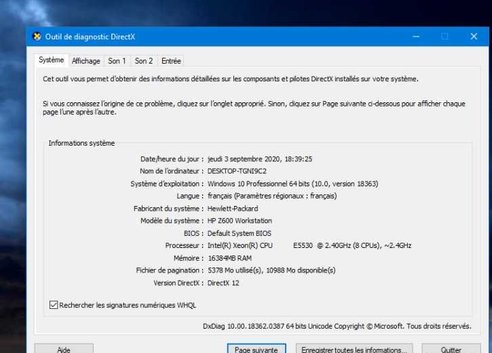Click the Informations système group label

(81, 143)
